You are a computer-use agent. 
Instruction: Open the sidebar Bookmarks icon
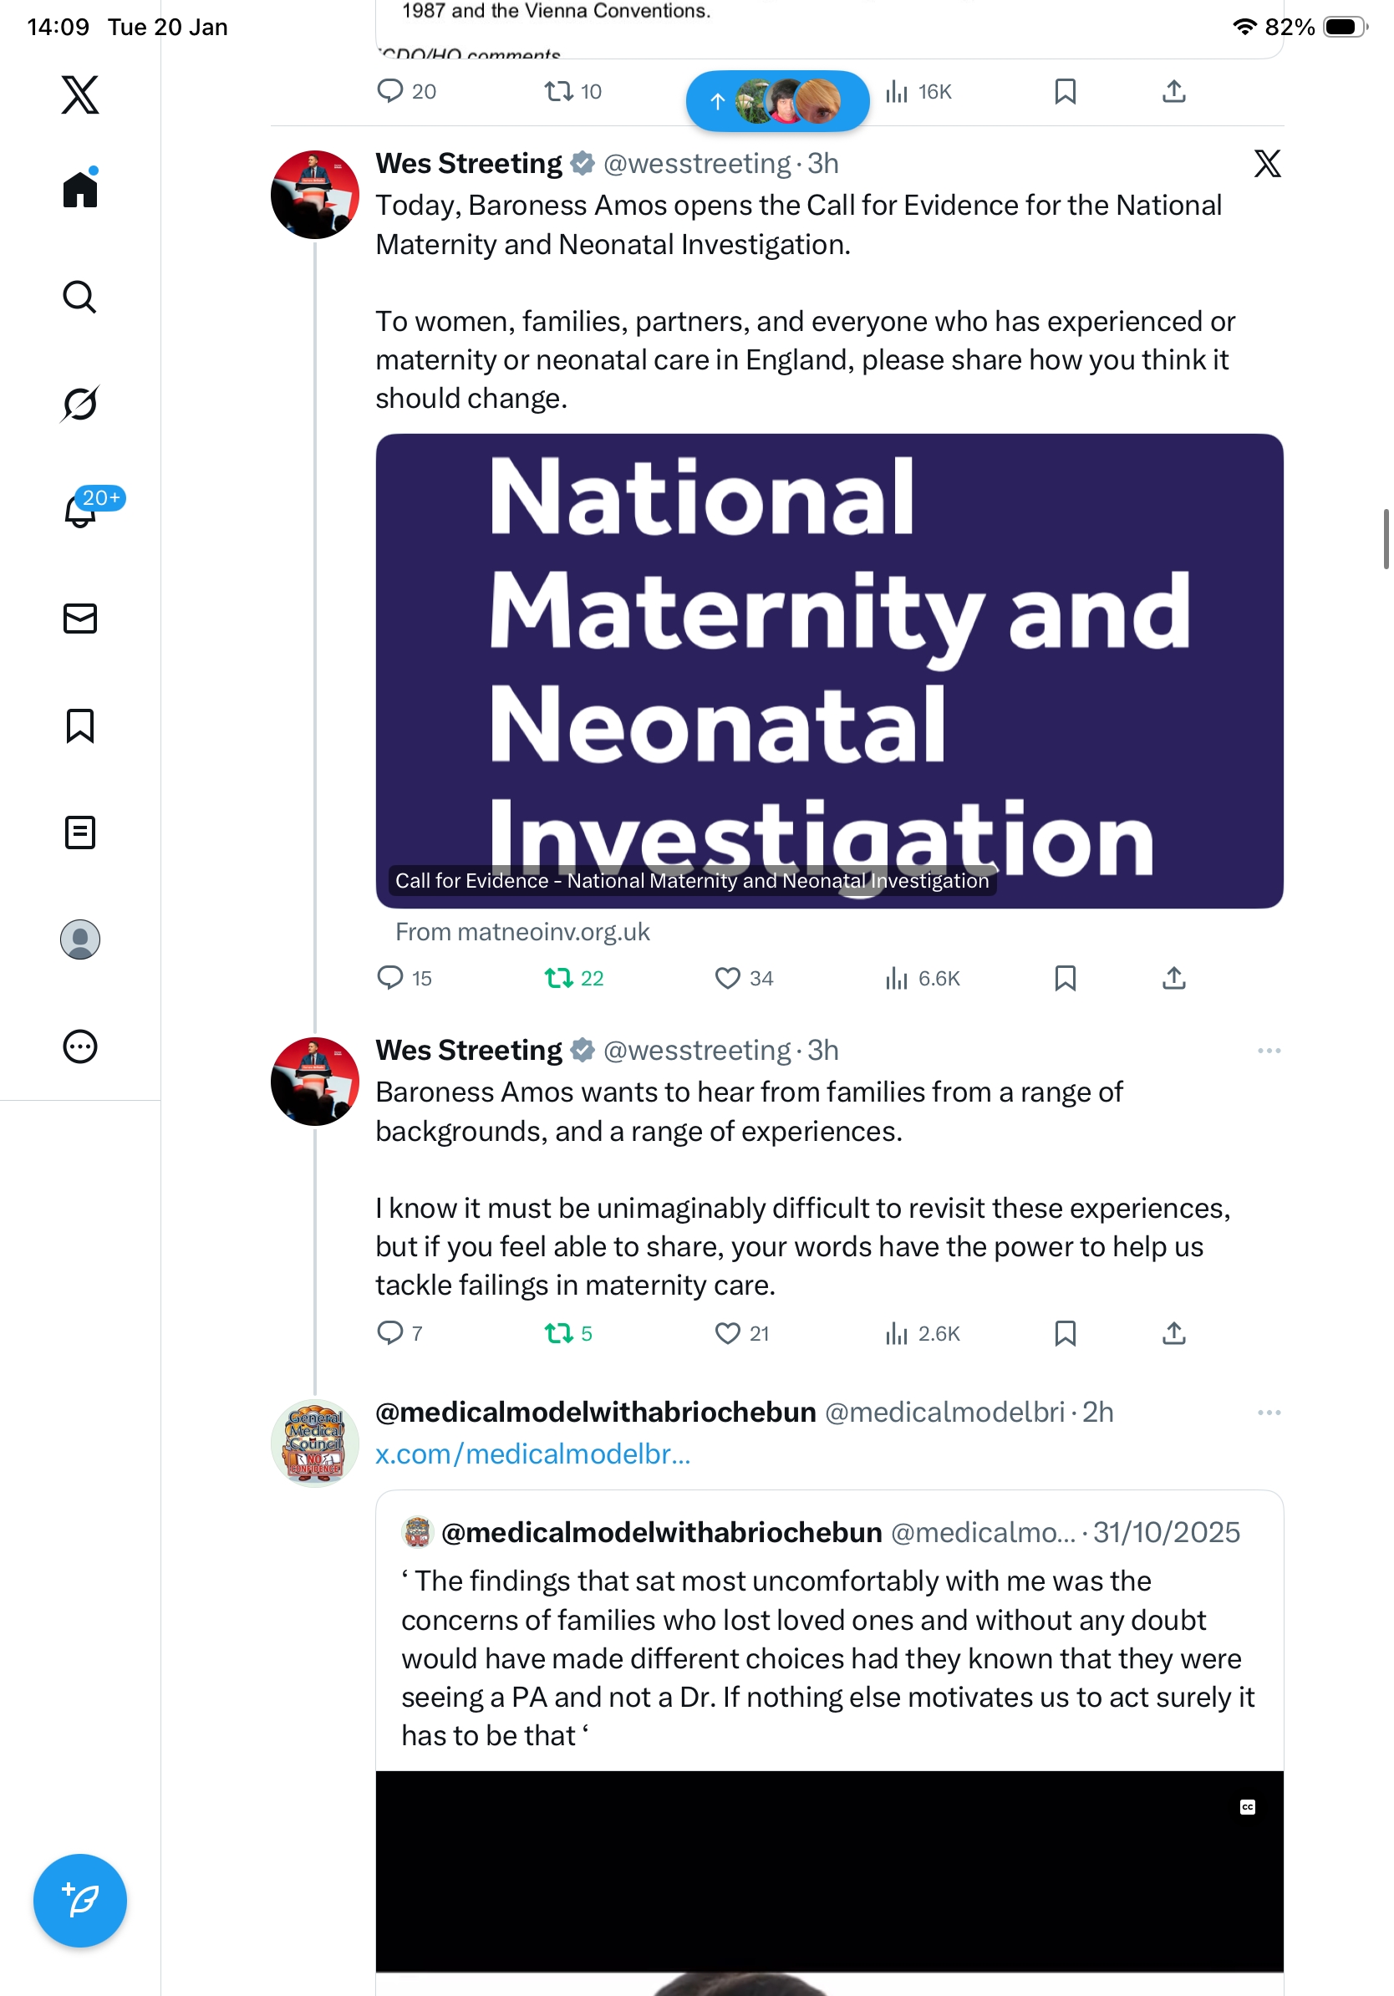click(80, 725)
